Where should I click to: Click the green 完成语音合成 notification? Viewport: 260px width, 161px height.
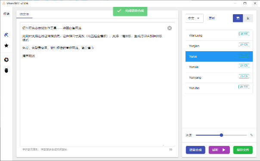[x=130, y=11]
